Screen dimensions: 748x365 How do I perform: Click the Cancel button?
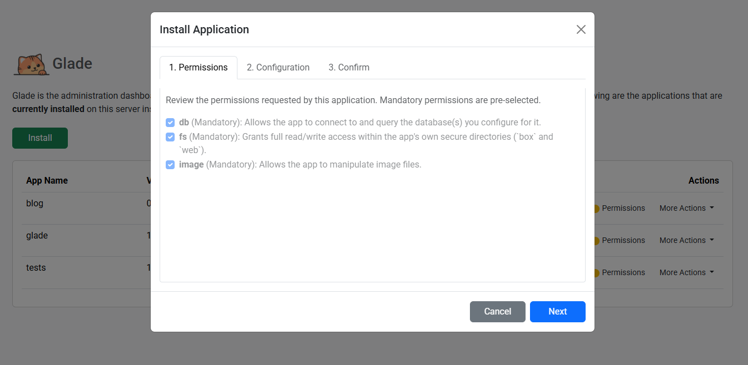(498, 312)
